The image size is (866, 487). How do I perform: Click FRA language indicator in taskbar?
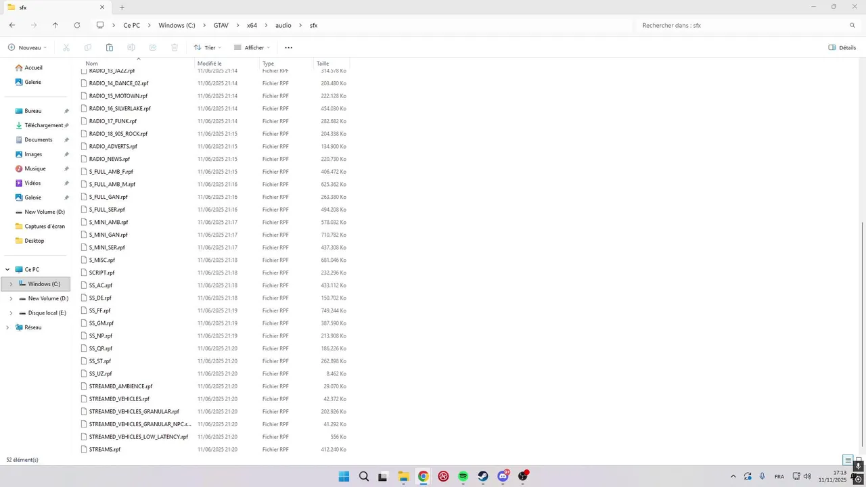click(779, 476)
